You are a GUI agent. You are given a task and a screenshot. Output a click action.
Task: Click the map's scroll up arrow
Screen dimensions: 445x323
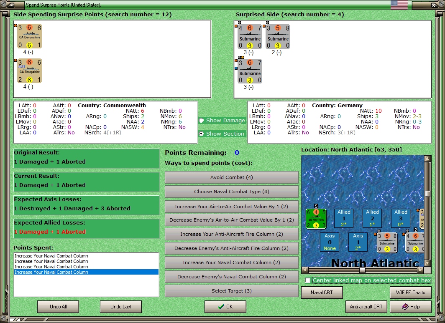click(428, 158)
